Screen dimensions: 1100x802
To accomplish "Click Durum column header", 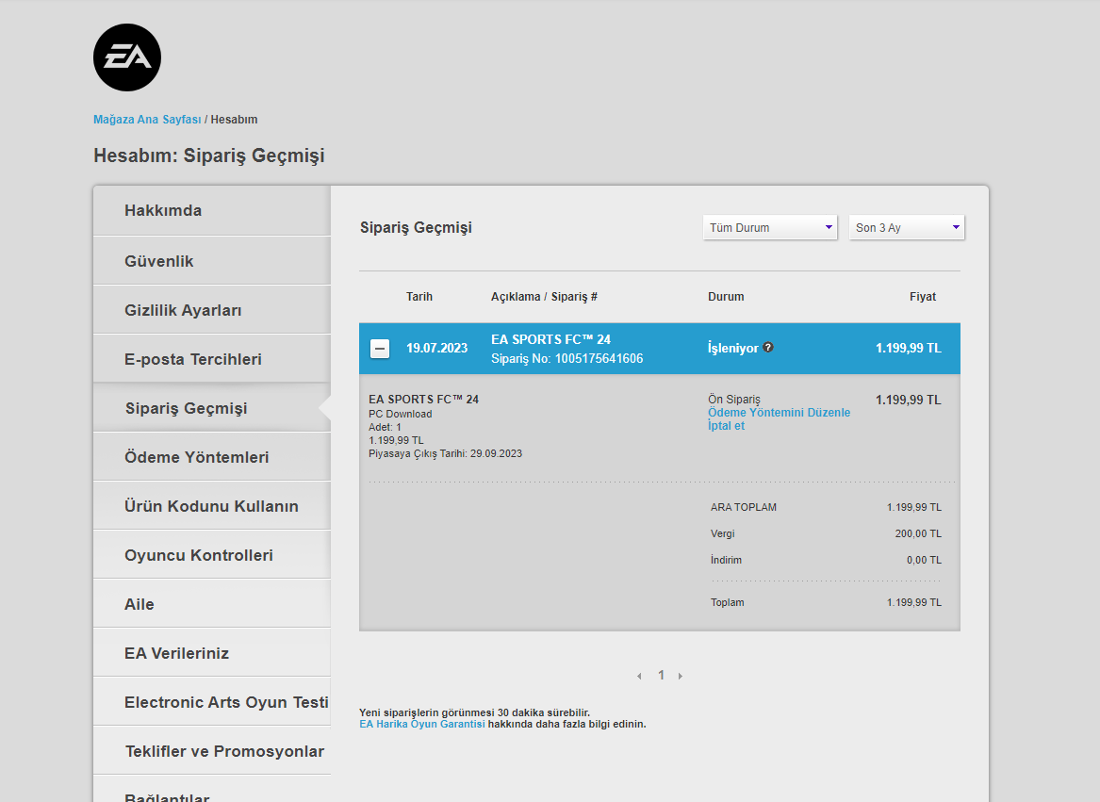I will pos(726,297).
